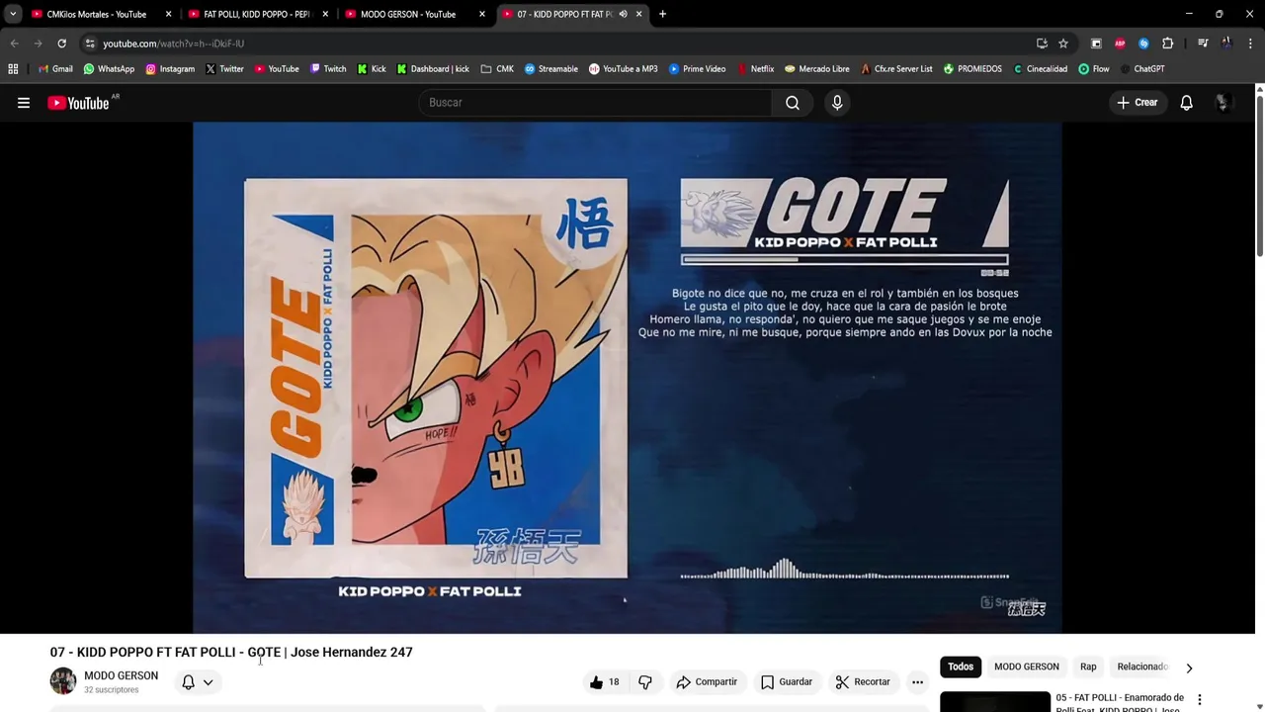1265x712 pixels.
Task: View site information icon in address bar
Action: pyautogui.click(x=90, y=44)
